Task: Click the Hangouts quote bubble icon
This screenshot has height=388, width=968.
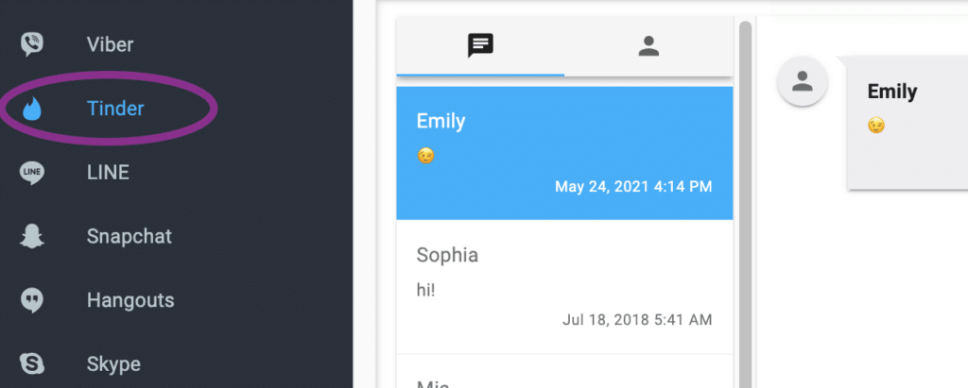Action: pyautogui.click(x=32, y=300)
